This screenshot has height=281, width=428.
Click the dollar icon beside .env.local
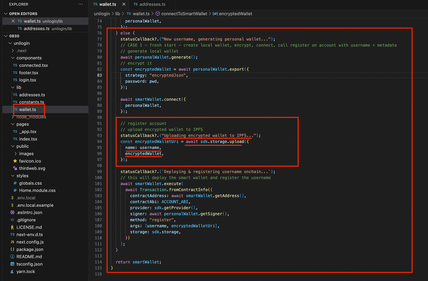(x=12, y=198)
